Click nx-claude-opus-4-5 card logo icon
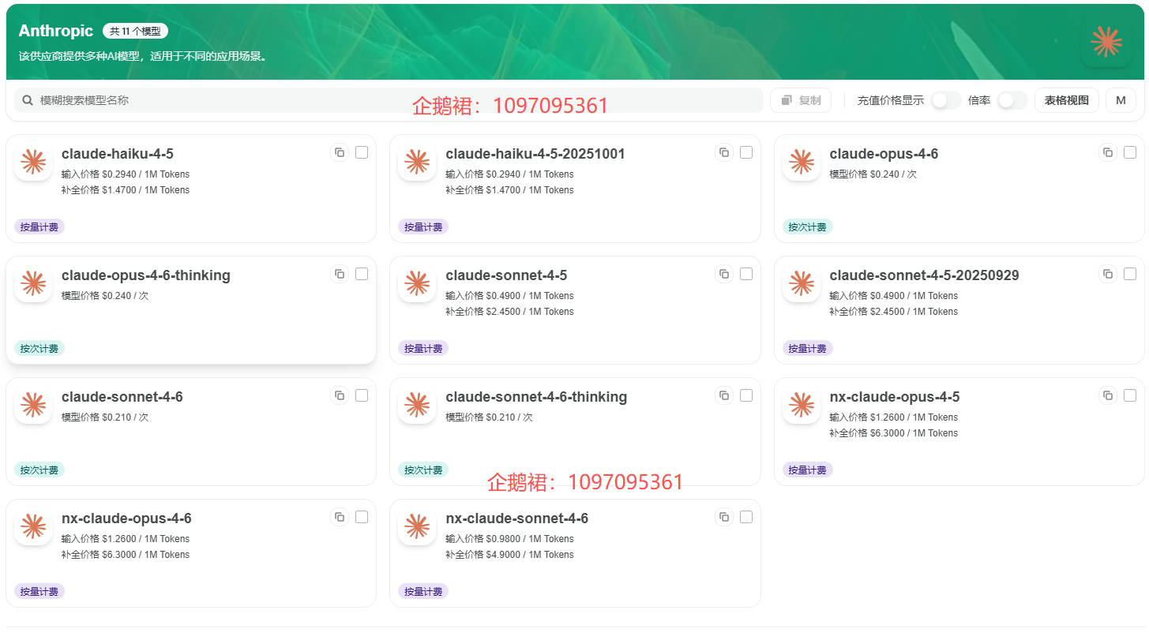The width and height of the screenshot is (1149, 640). (x=802, y=405)
